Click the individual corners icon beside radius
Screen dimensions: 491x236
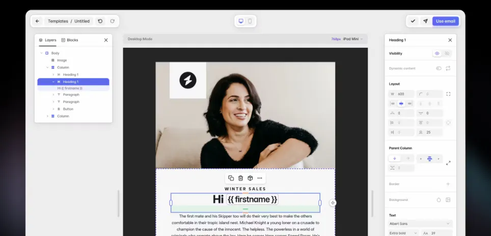click(x=448, y=94)
